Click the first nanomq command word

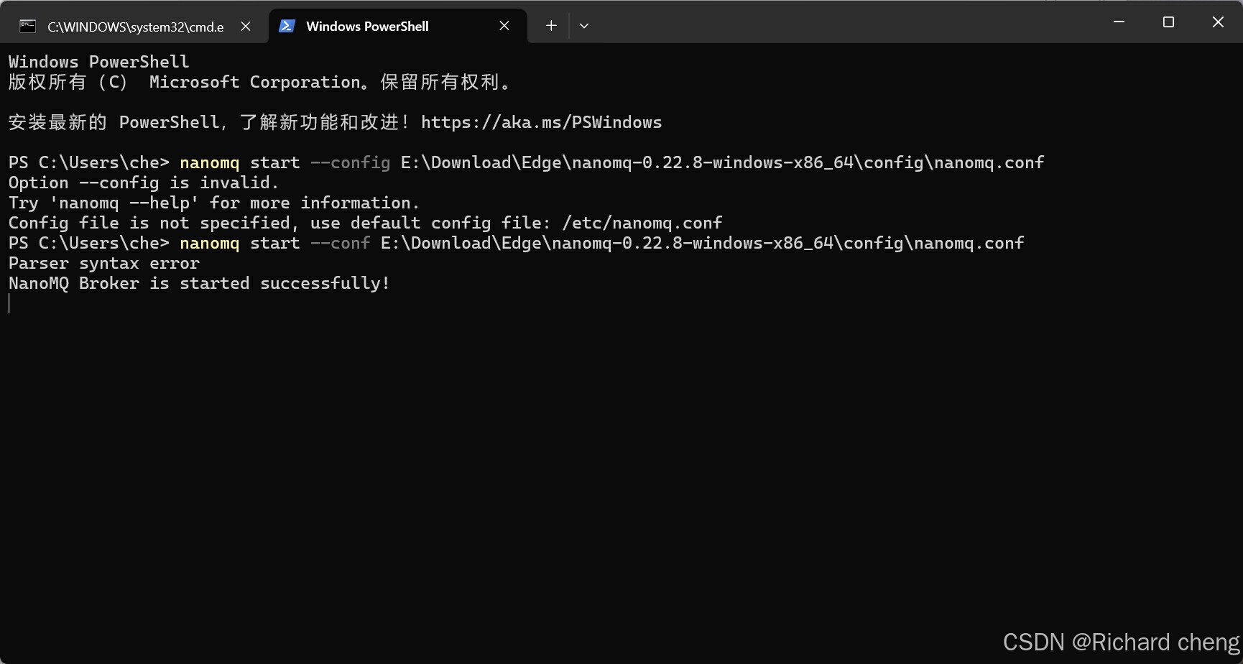click(210, 163)
